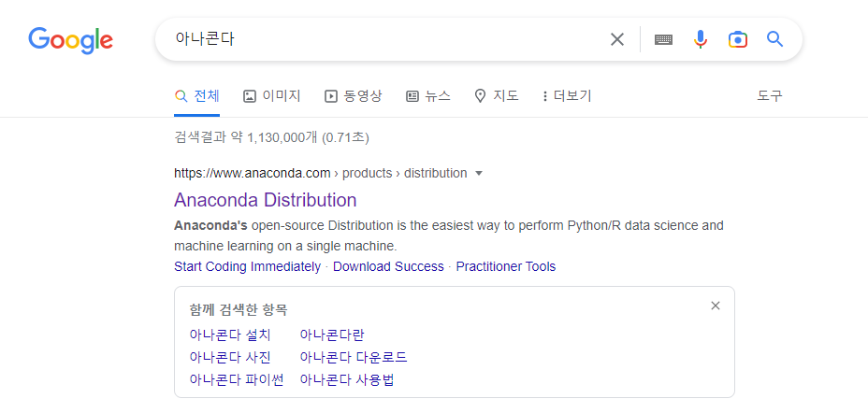The width and height of the screenshot is (868, 413).
Task: Search for 아나콘다 파이썬
Action: click(x=237, y=379)
